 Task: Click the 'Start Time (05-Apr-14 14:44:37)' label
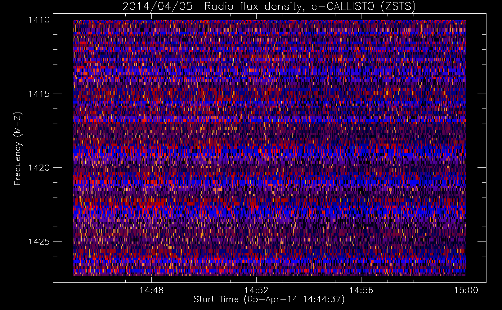269,299
